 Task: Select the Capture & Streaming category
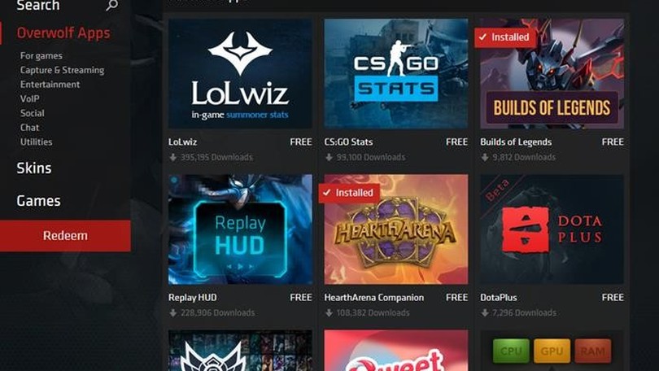pos(62,70)
